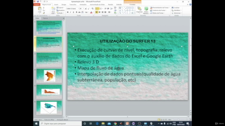Click the Cut scissors icon
The width and height of the screenshot is (225, 126).
(44, 8)
